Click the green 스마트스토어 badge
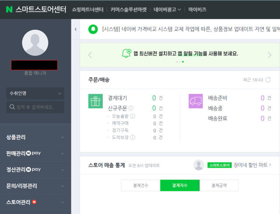This screenshot has height=214, width=280. pyautogui.click(x=220, y=165)
